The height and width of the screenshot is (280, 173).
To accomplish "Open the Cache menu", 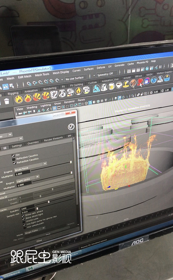I will pyautogui.click(x=131, y=64).
